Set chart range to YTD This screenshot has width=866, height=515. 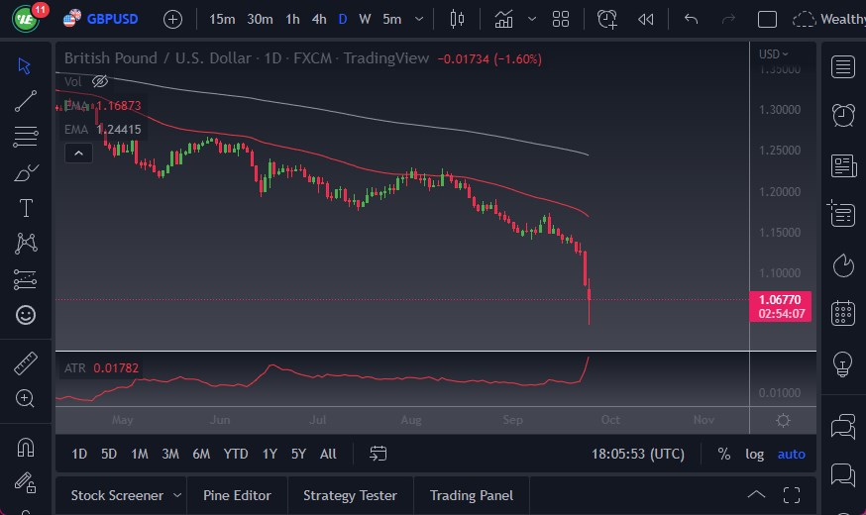click(x=236, y=454)
